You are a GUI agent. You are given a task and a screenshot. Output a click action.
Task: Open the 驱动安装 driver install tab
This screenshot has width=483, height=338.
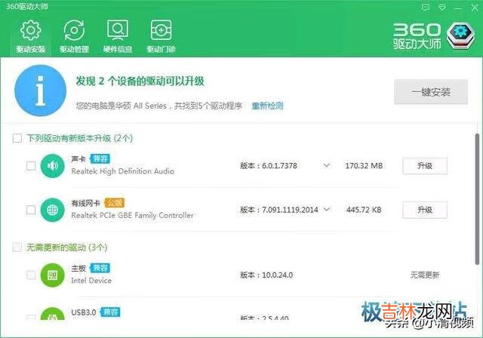point(30,36)
